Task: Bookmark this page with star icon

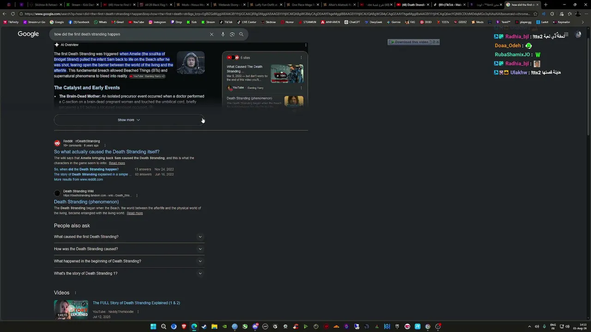Action: (535, 14)
